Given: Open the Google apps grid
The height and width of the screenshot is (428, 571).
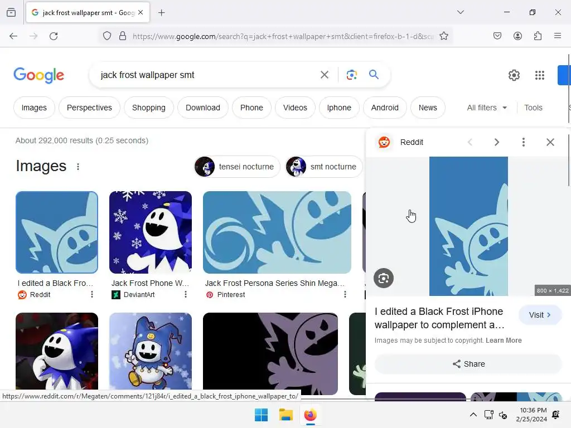Looking at the screenshot, I should point(540,75).
